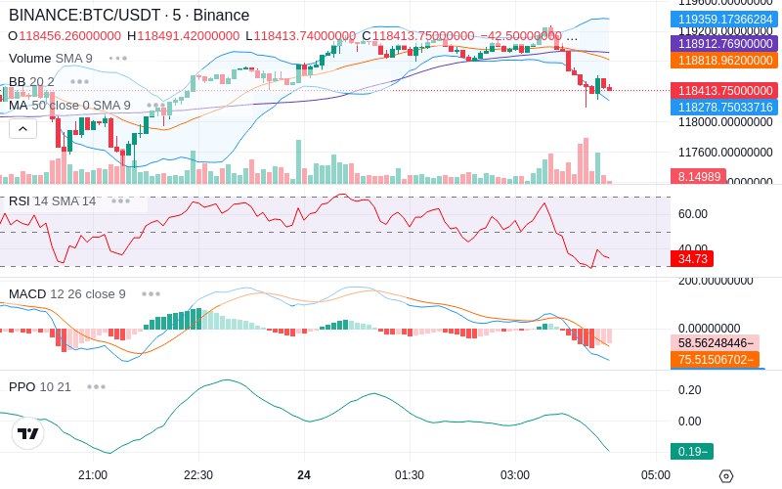Screen dimensions: 782x489
Task: Open more options for Volume indicator
Action: pos(118,59)
